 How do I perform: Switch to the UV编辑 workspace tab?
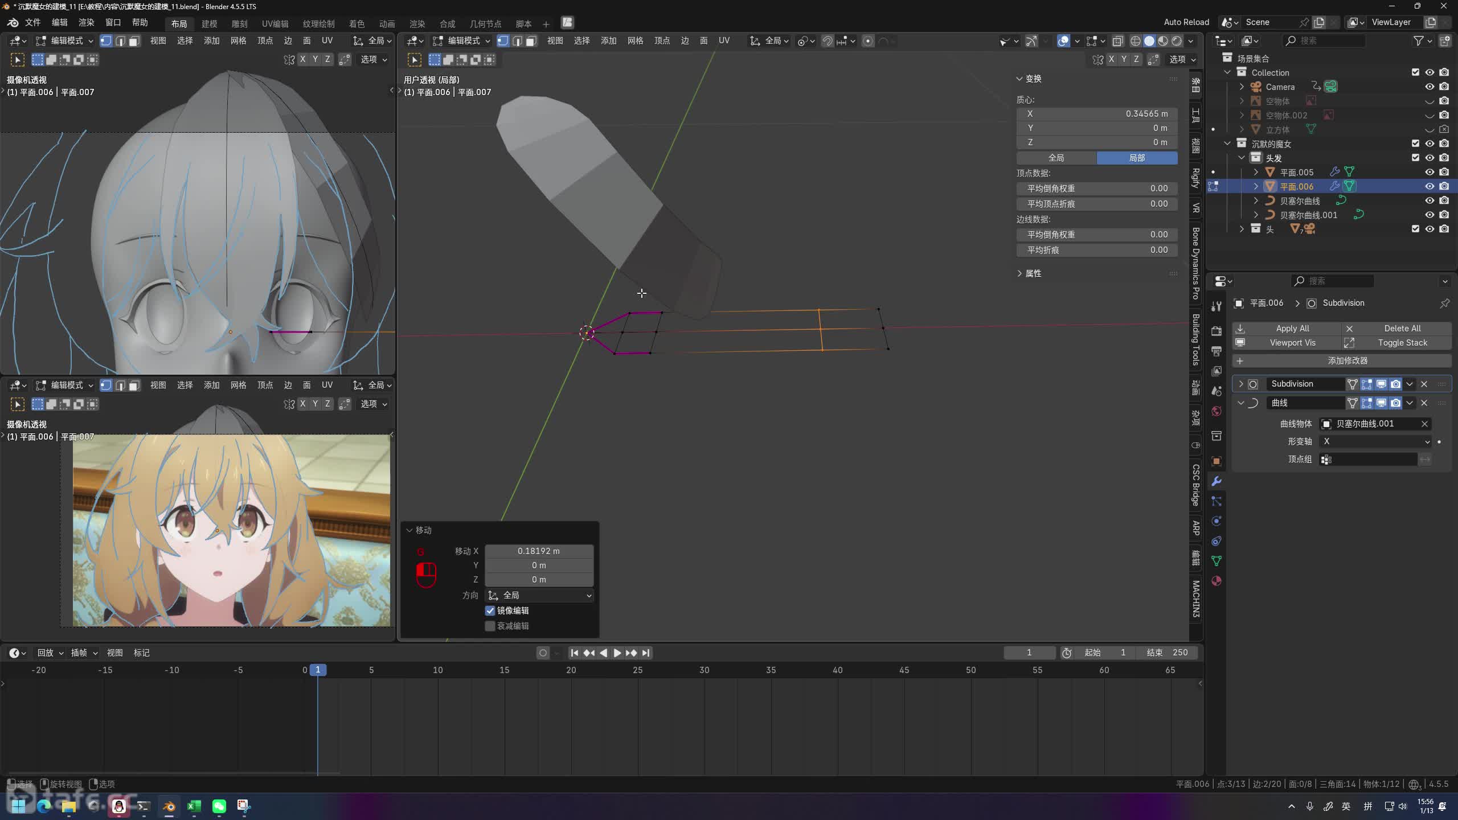pyautogui.click(x=275, y=24)
